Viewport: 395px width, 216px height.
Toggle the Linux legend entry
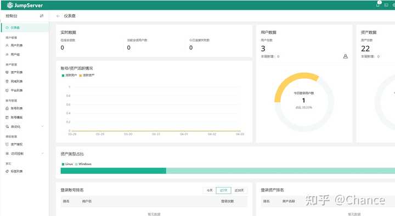(x=67, y=164)
